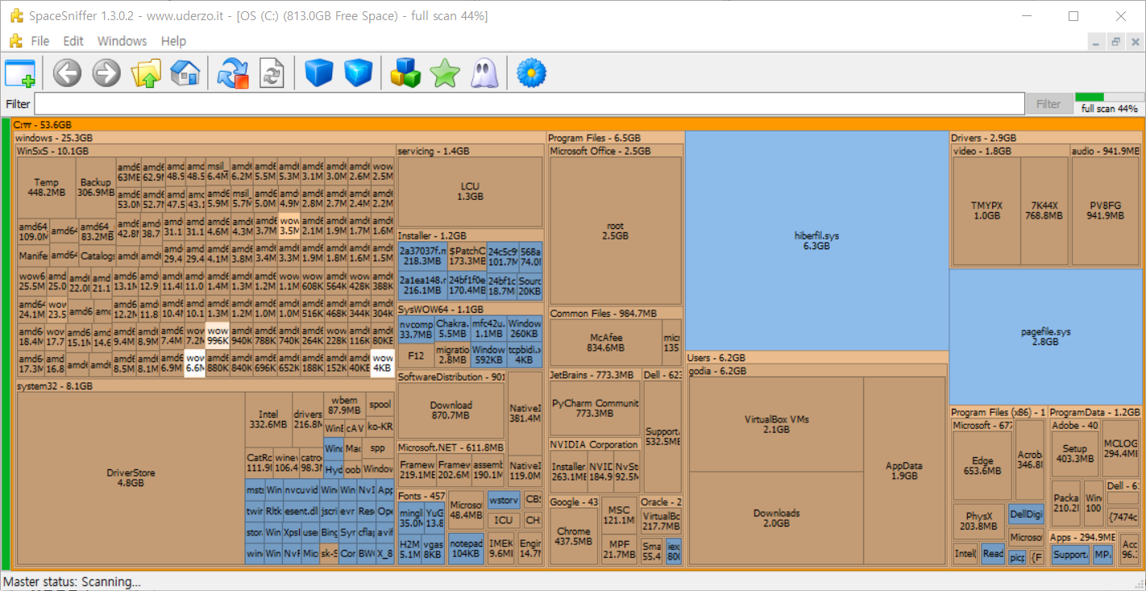Open the Edit menu
The height and width of the screenshot is (591, 1146).
click(73, 41)
